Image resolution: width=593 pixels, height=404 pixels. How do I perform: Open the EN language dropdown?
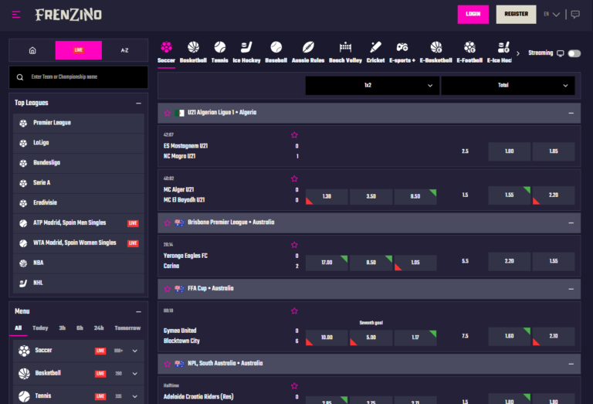(x=552, y=15)
